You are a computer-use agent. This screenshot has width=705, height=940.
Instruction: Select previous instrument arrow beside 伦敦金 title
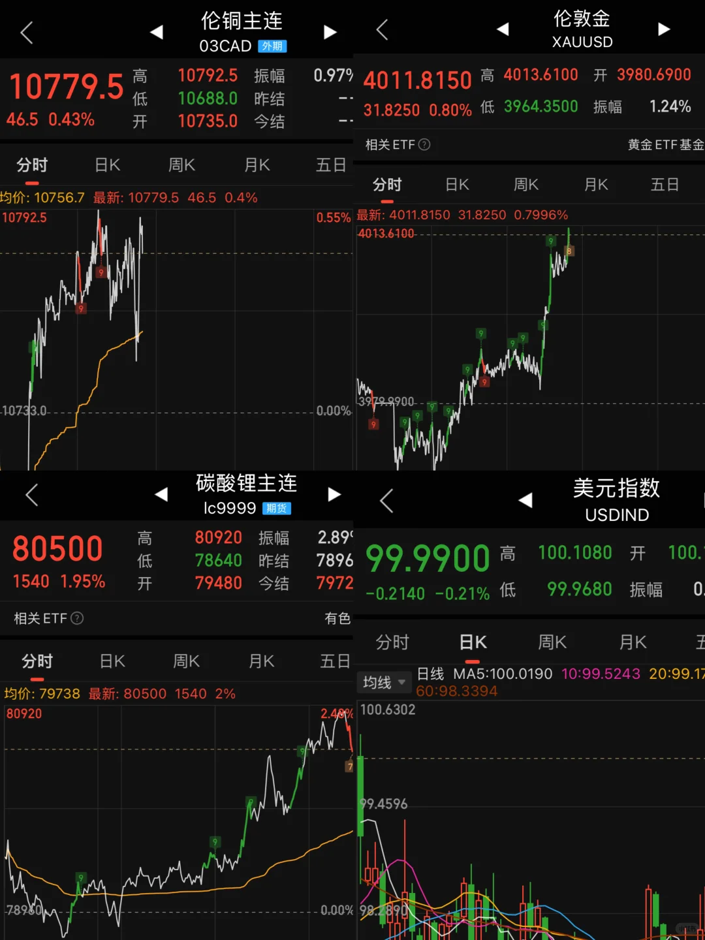click(503, 29)
